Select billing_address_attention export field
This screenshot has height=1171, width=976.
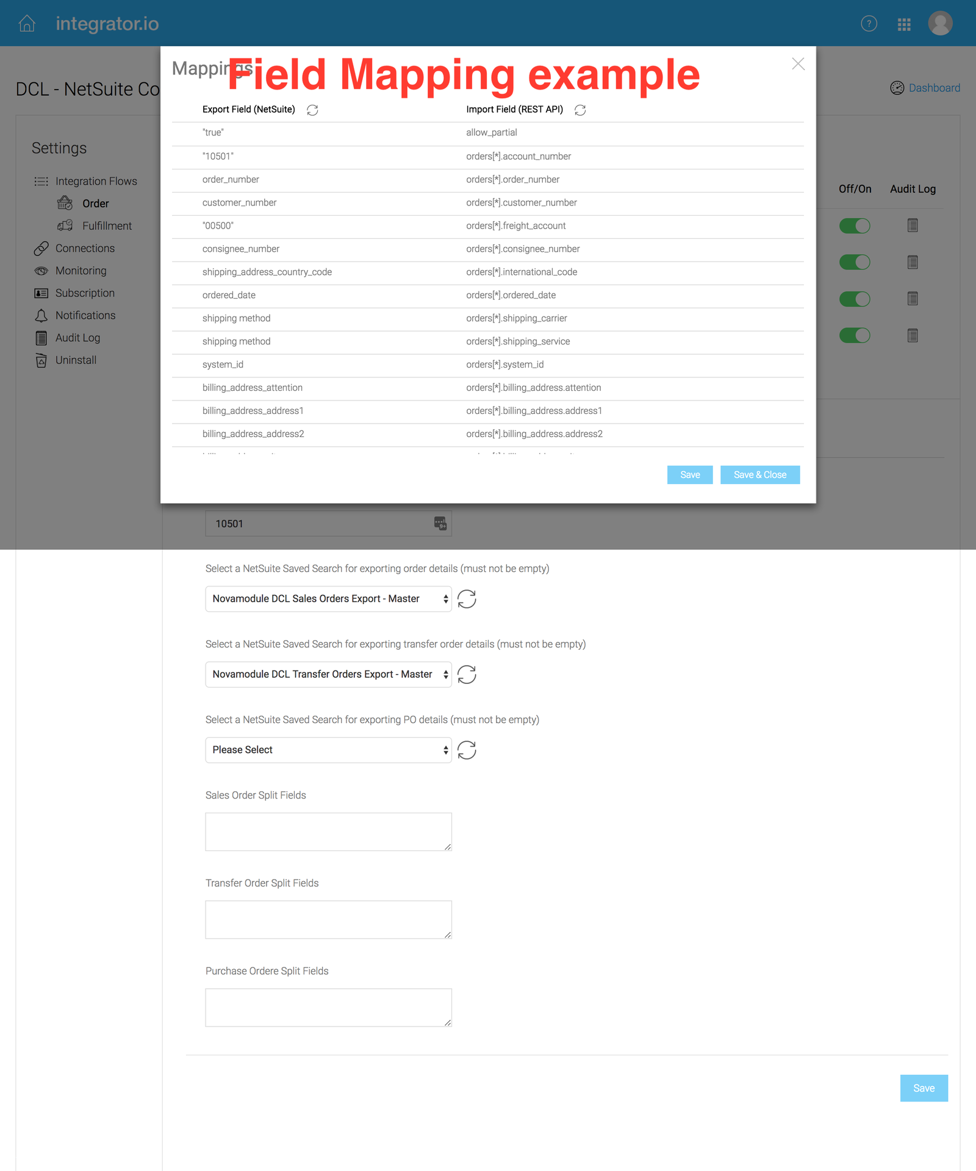253,388
